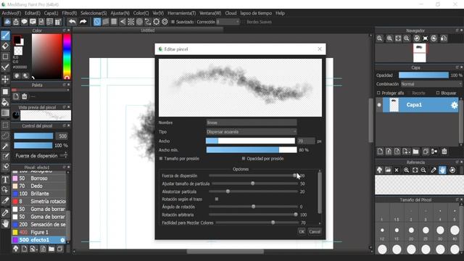Open the Archivo menu

pyautogui.click(x=12, y=13)
